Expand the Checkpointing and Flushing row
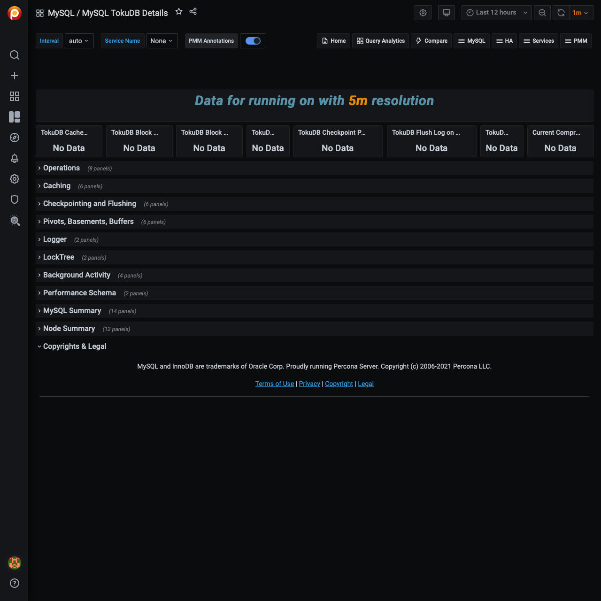The image size is (601, 601). (90, 204)
